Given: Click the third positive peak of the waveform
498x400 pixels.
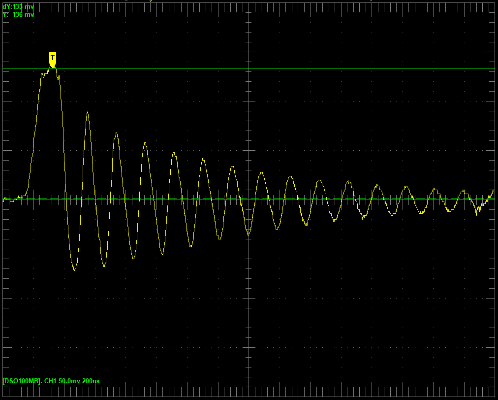Looking at the screenshot, I should (116, 133).
